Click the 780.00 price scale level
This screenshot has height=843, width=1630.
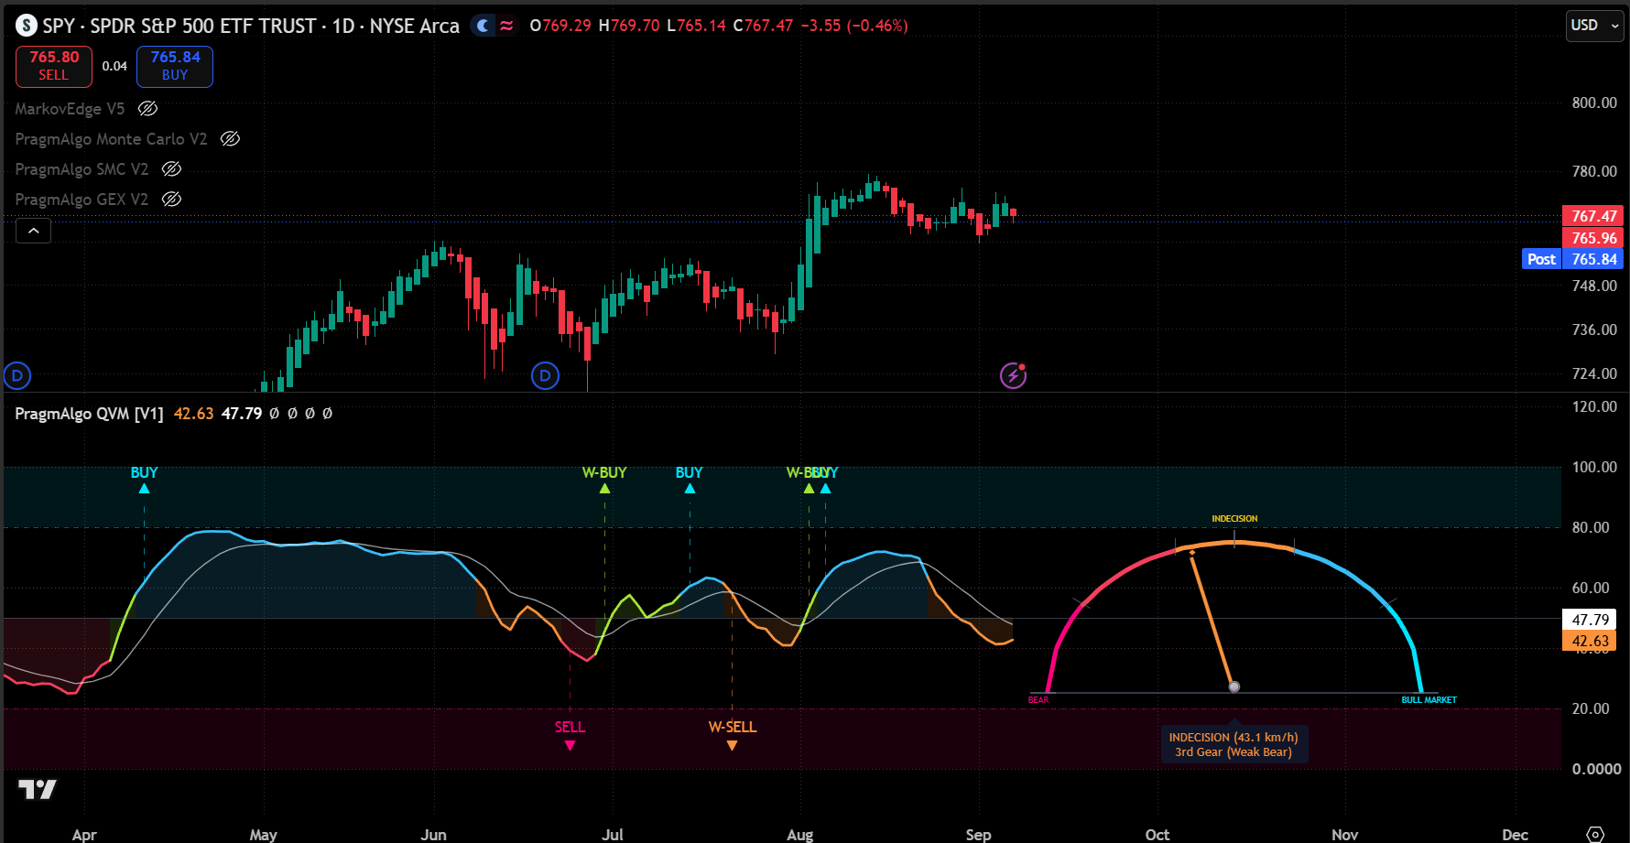point(1594,171)
